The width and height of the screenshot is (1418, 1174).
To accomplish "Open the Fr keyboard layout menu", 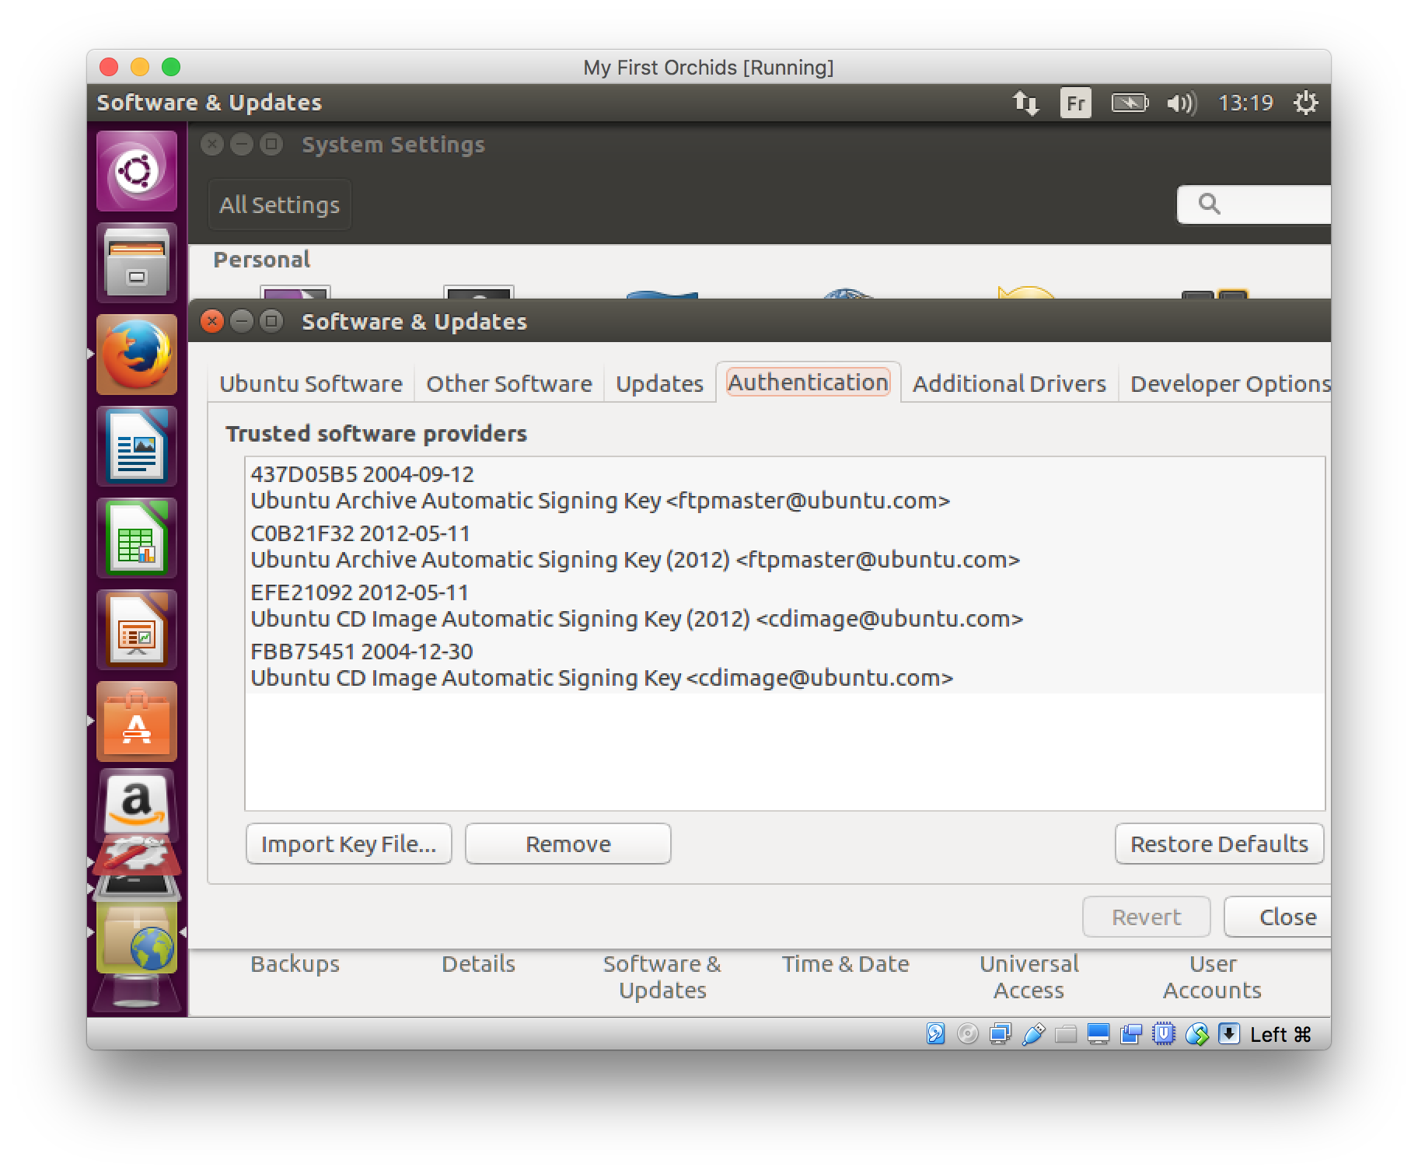I will (x=1075, y=103).
